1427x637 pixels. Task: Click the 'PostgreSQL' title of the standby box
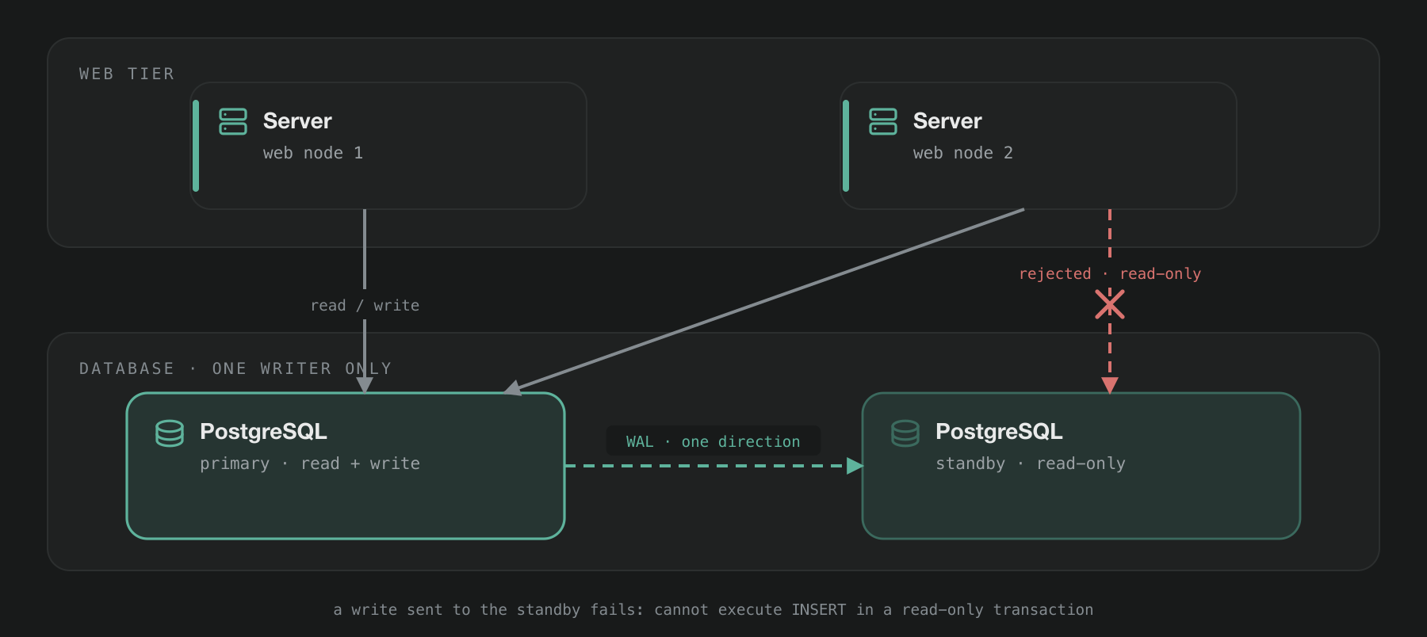[x=999, y=432]
